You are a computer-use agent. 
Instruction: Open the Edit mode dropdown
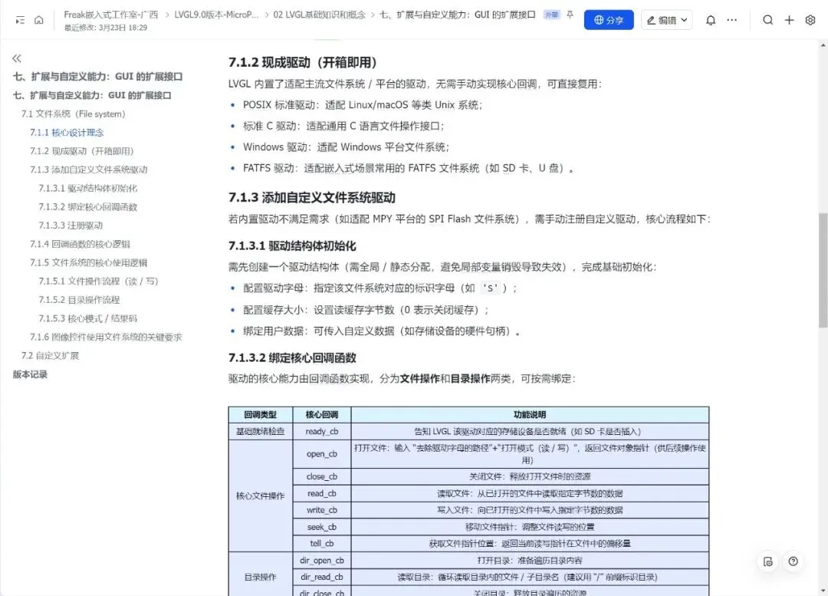[x=667, y=20]
